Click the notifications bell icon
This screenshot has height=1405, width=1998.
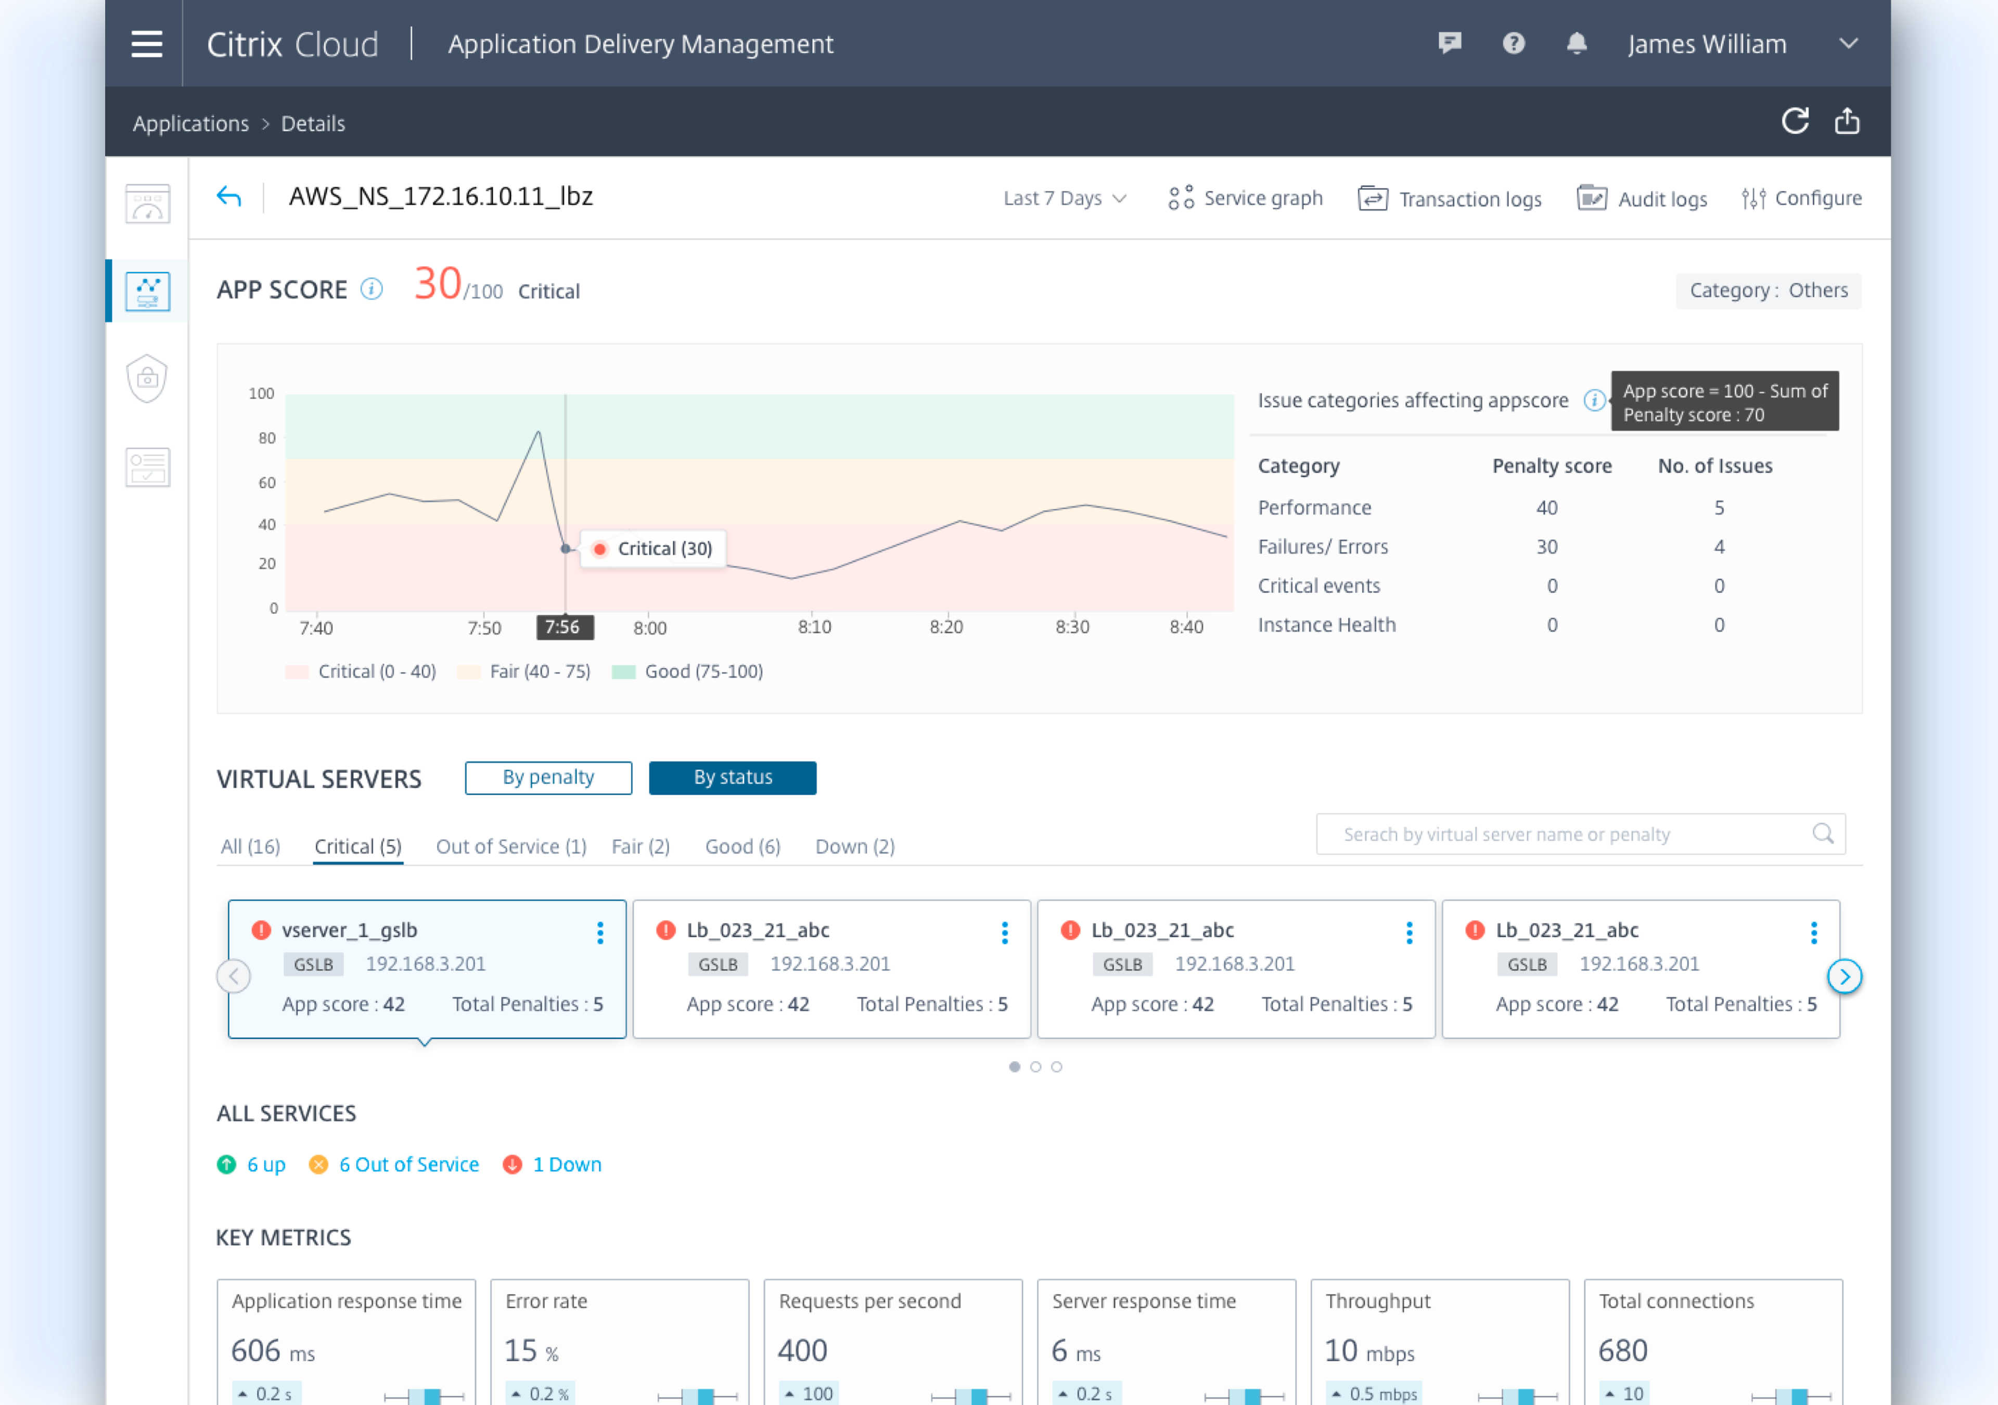(x=1576, y=44)
